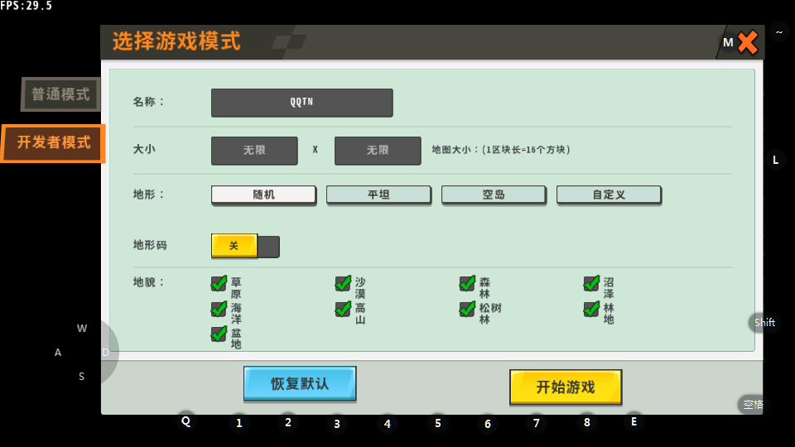
Task: Tap hotkey 8 overlay button
Action: [586, 422]
